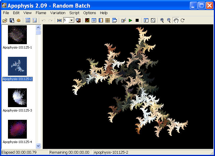Switch list to thumbnail view icon
The width and height of the screenshot is (215, 156).
(x=28, y=21)
